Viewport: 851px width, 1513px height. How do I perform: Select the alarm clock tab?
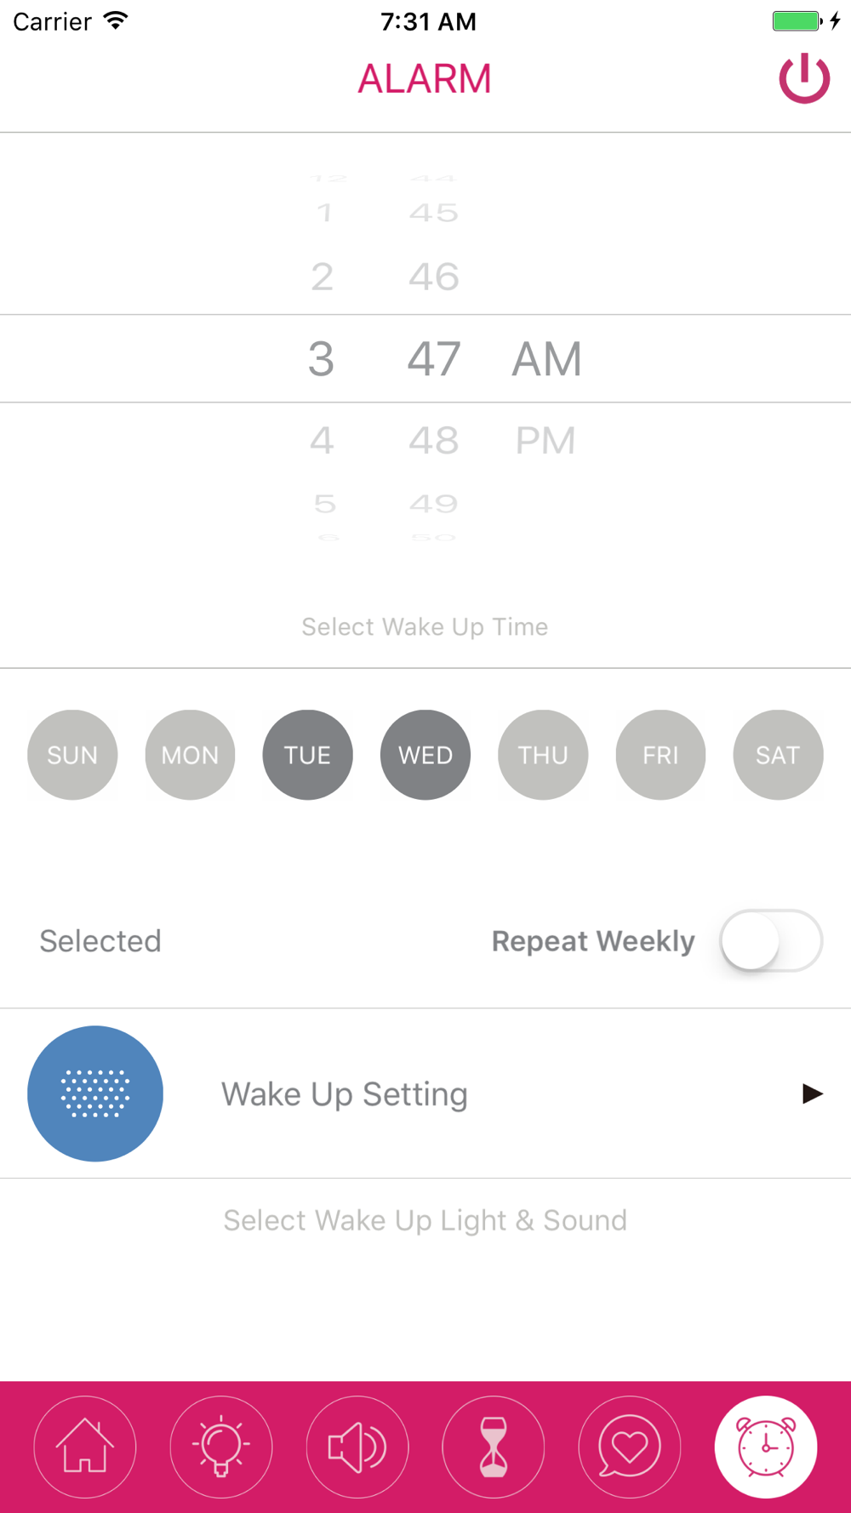click(x=766, y=1447)
